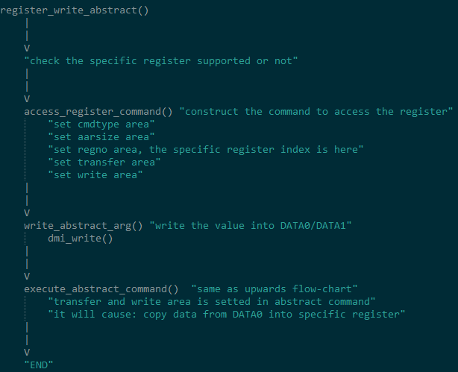Select the "set aarsize area" line
458x372 pixels.
[100, 136]
